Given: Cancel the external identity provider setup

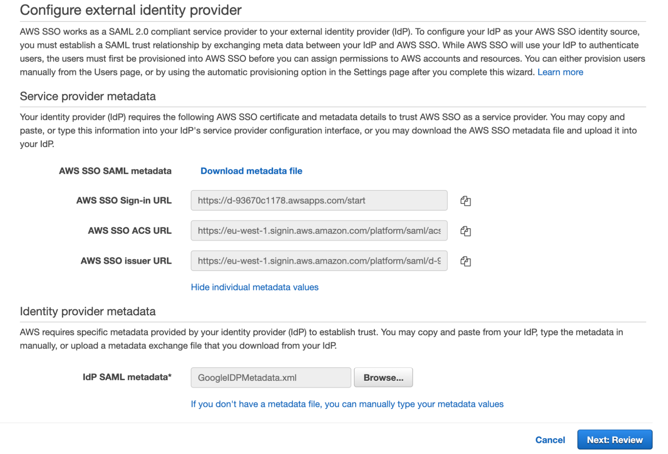Looking at the screenshot, I should (x=550, y=440).
